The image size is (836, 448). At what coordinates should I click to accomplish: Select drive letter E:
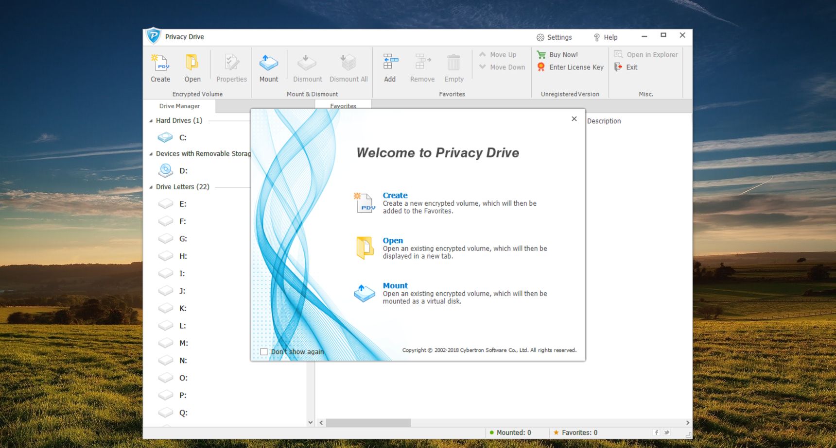173,204
